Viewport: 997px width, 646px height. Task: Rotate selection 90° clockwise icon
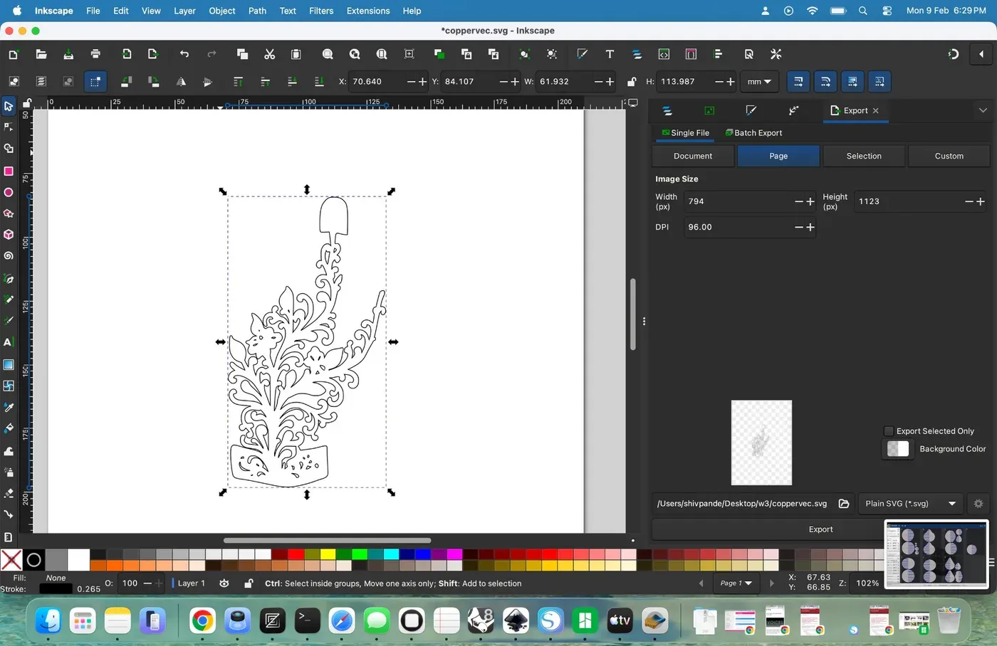pyautogui.click(x=153, y=82)
